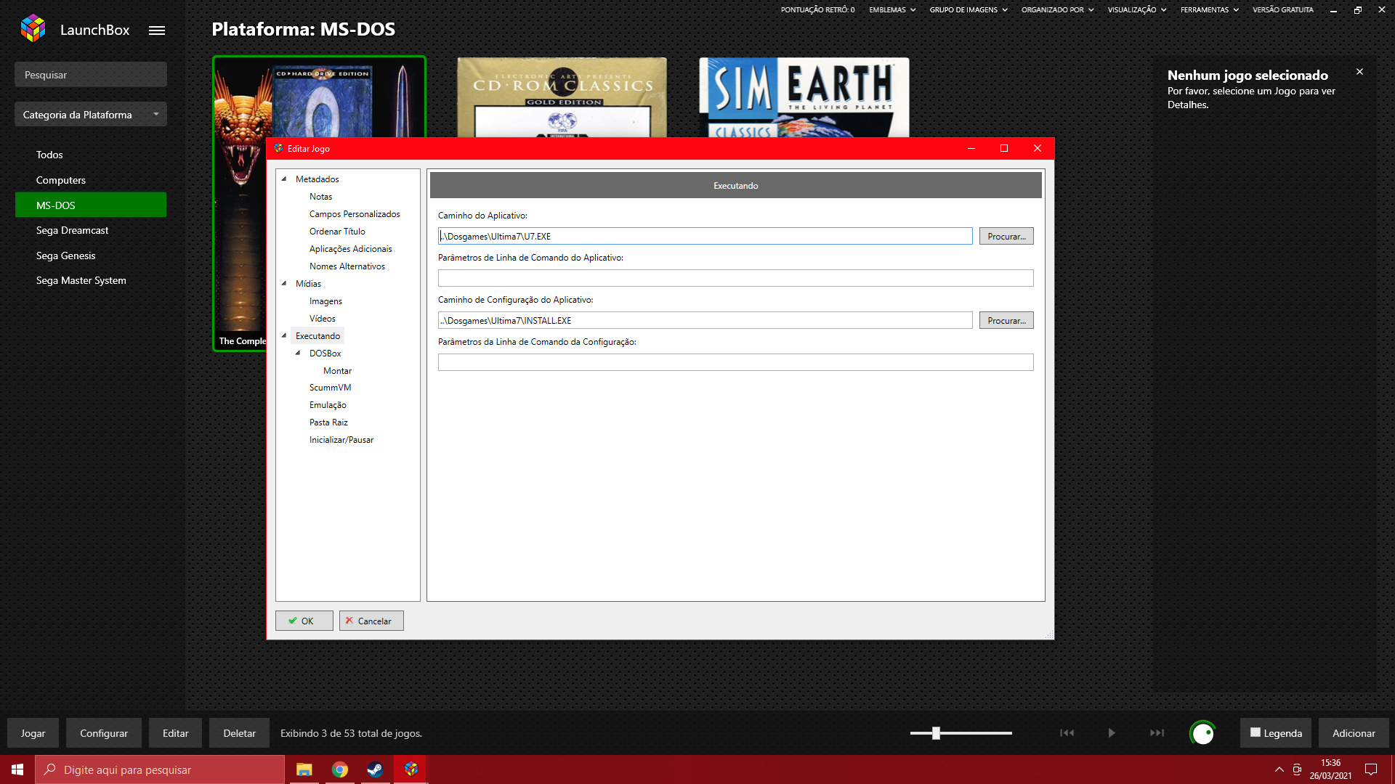Open Ordenar Título tree item
Image resolution: width=1395 pixels, height=784 pixels.
pos(337,232)
